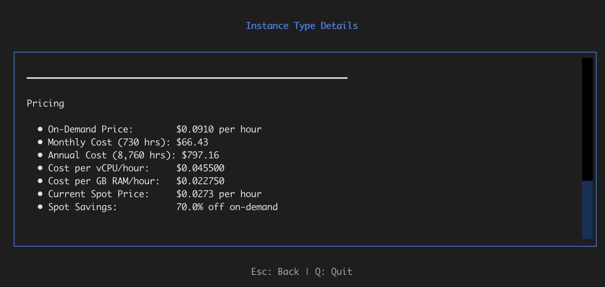Click the "Current Spot Price:" label
The width and height of the screenshot is (605, 287).
98,194
